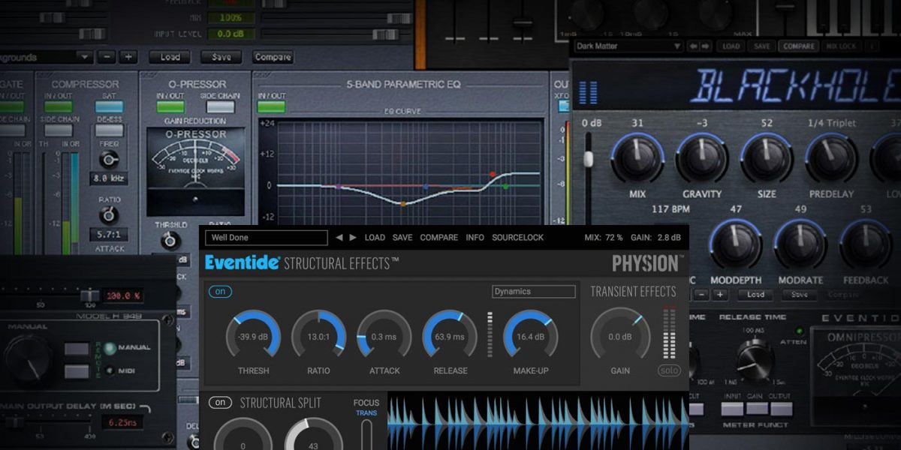Click SOURCELOCK in the Physion toolbar
Viewport: 901px width, 450px height.
pos(518,237)
